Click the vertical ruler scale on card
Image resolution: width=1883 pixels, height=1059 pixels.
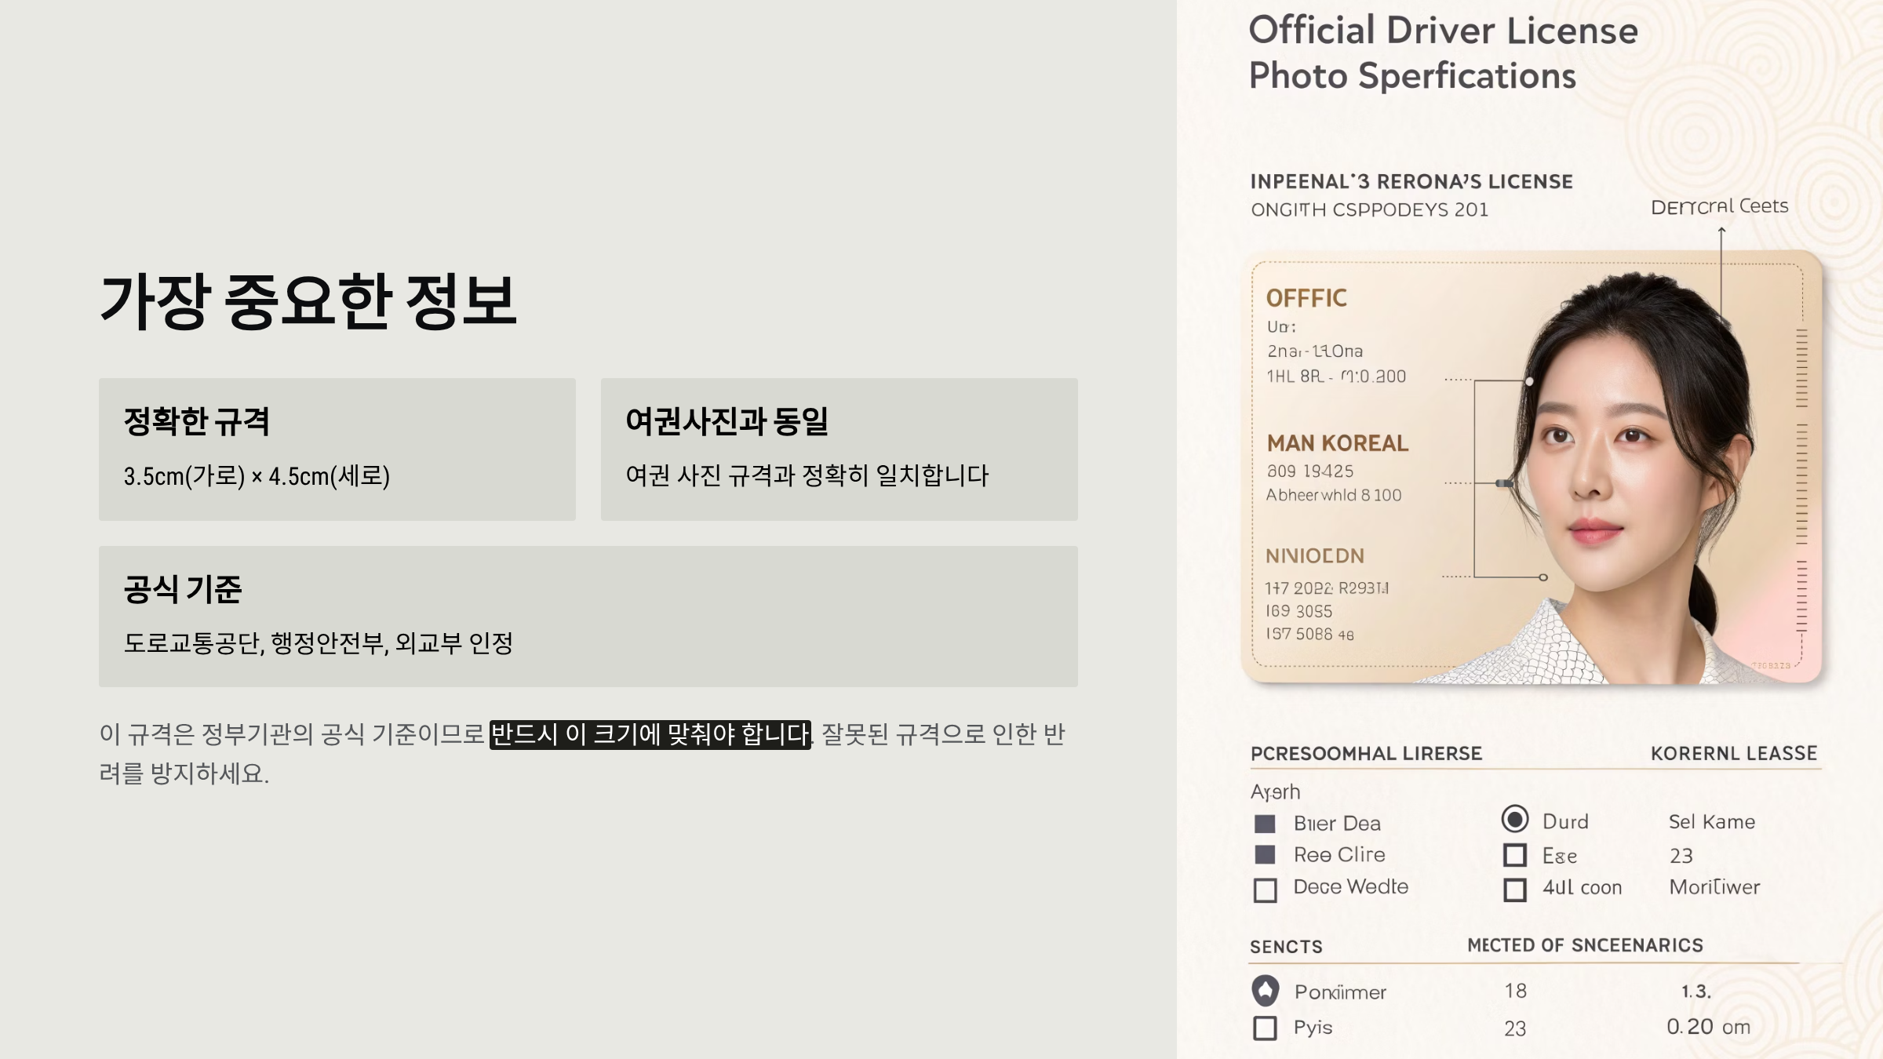click(x=1801, y=479)
